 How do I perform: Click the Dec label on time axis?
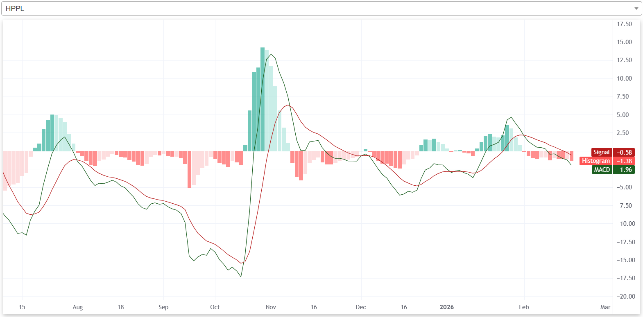point(361,307)
